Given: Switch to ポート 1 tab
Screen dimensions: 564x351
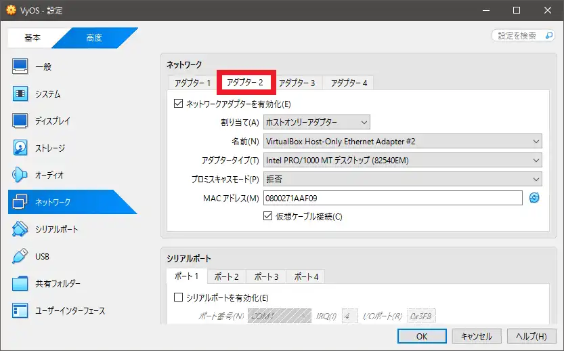Looking at the screenshot, I should coord(186,276).
